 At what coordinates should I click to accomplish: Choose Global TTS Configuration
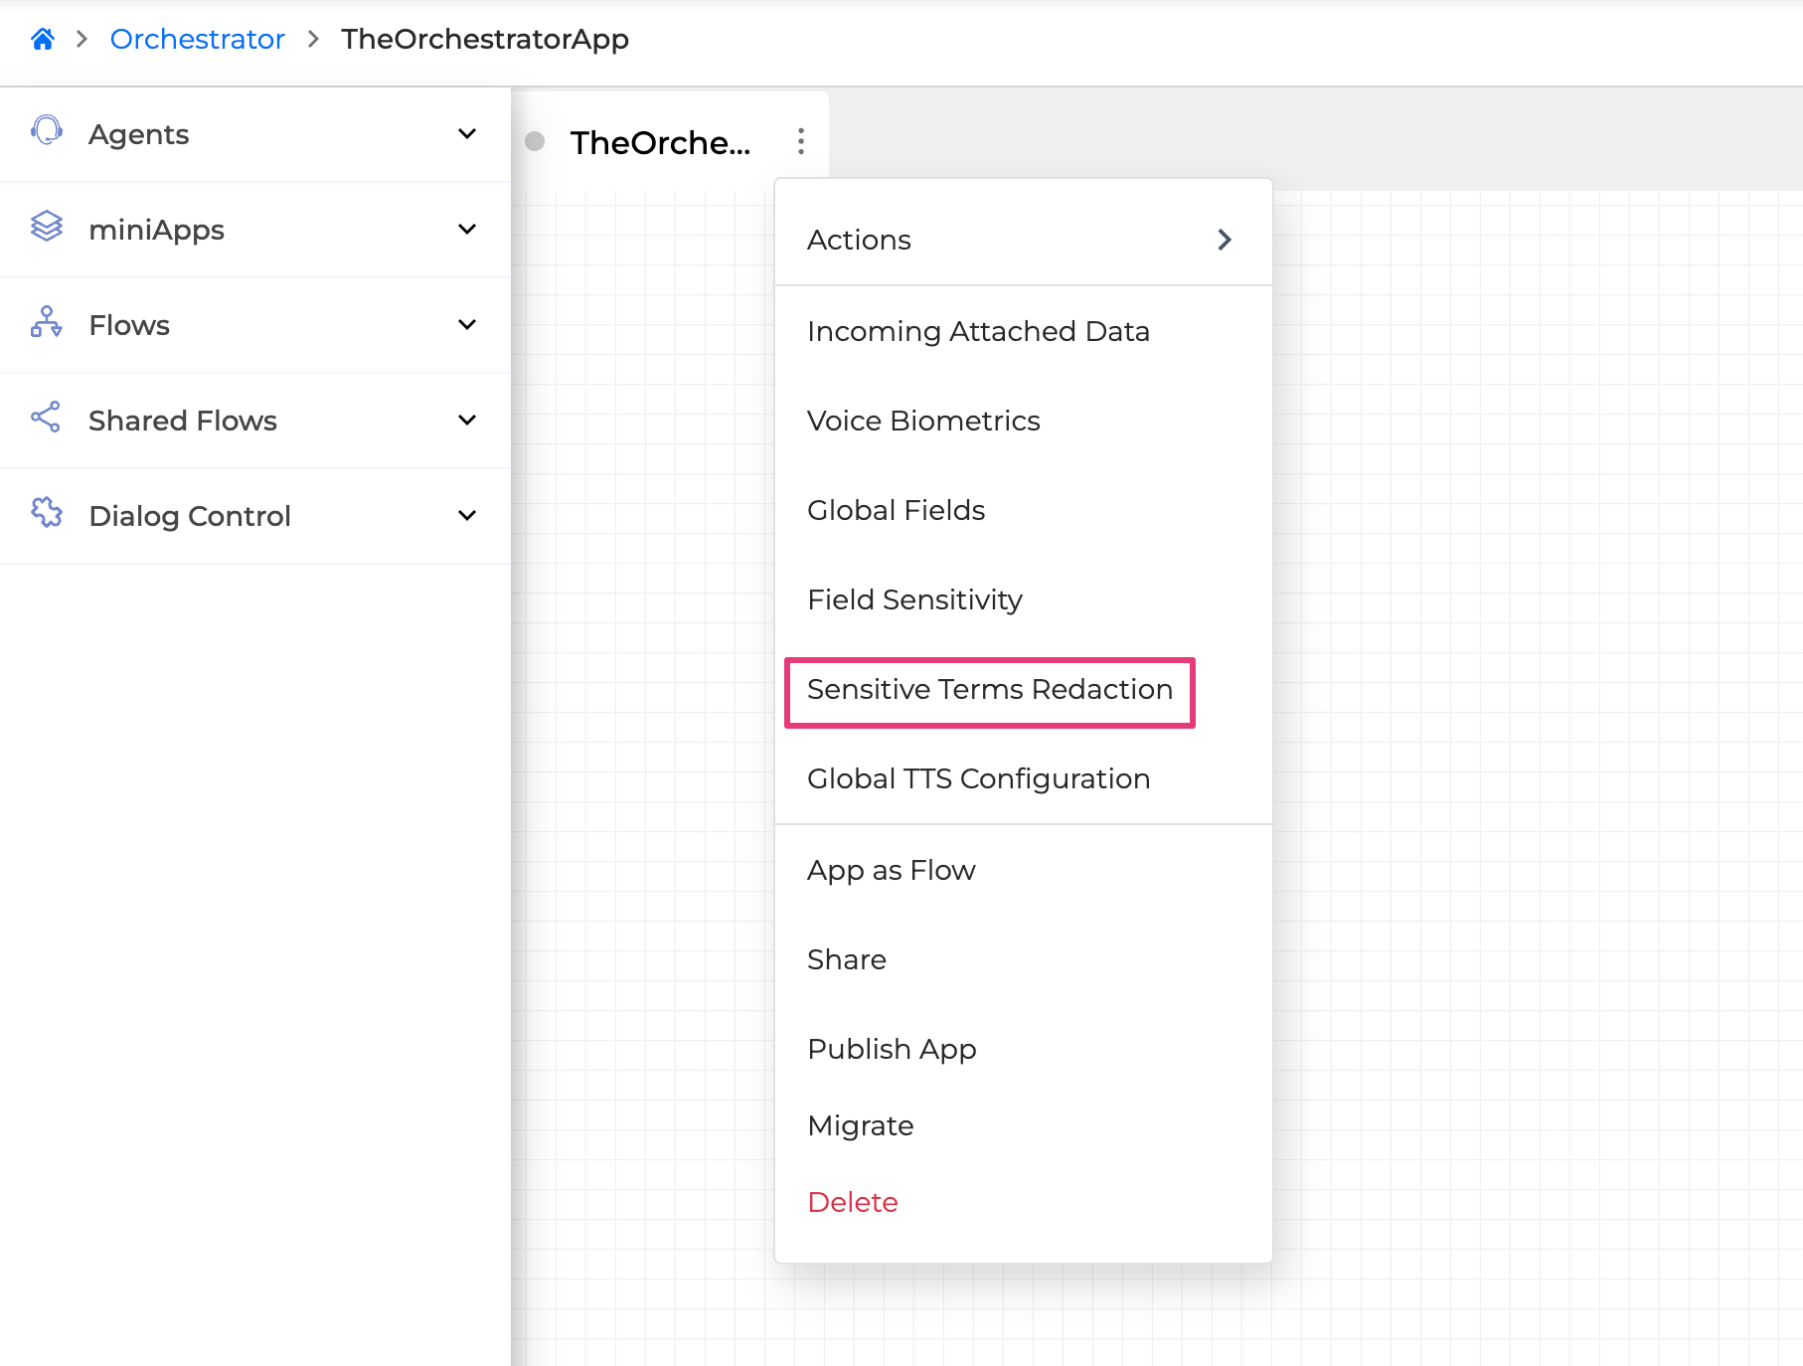(x=978, y=779)
